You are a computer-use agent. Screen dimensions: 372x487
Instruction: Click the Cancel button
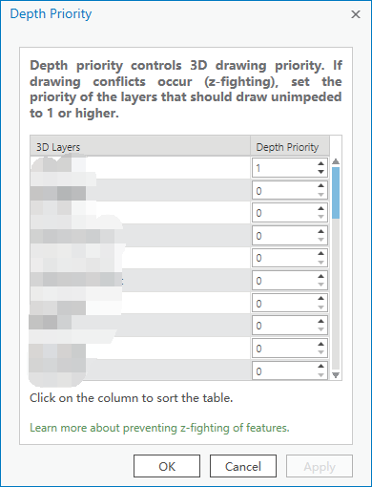pyautogui.click(x=243, y=466)
